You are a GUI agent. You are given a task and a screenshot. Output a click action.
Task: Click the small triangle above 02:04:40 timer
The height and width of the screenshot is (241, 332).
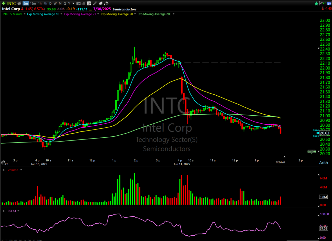pyautogui.click(x=284, y=156)
